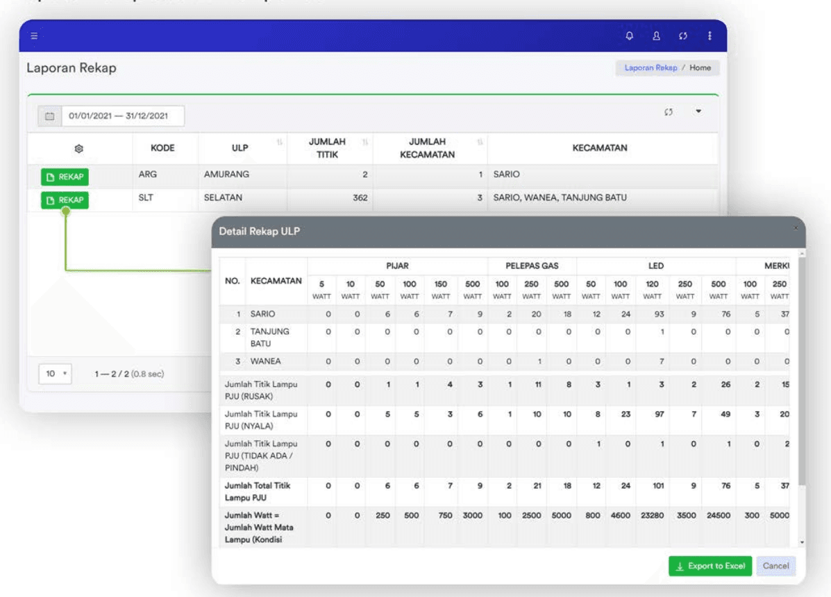
Task: Click 'Jumlah Titik Lampu PJU (NYALA)' row label
Action: (261, 419)
